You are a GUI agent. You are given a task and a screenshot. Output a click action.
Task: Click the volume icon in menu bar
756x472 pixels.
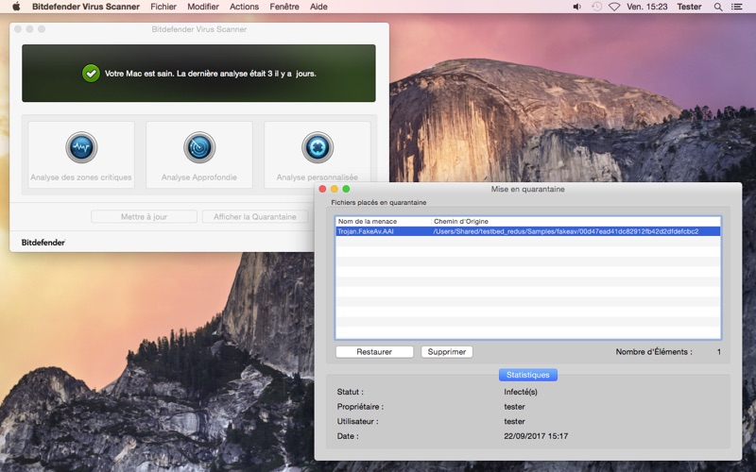pyautogui.click(x=577, y=7)
